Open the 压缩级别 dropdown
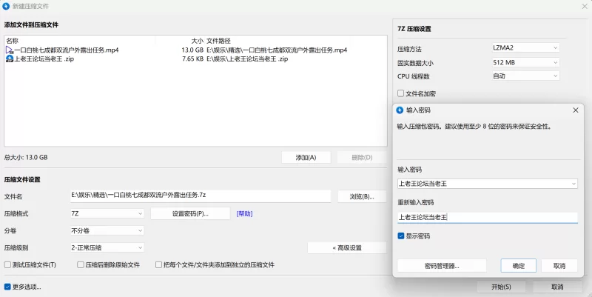Screen dimensions: 592x297 click(x=107, y=247)
